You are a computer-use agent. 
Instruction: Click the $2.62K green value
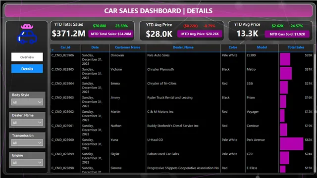click(x=277, y=26)
